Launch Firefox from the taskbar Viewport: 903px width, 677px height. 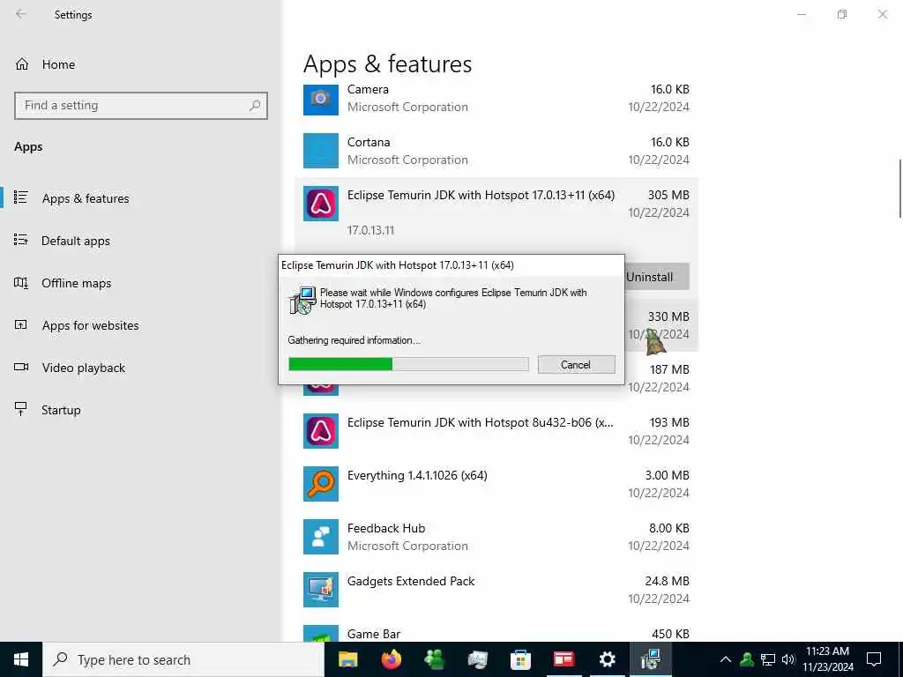click(391, 659)
